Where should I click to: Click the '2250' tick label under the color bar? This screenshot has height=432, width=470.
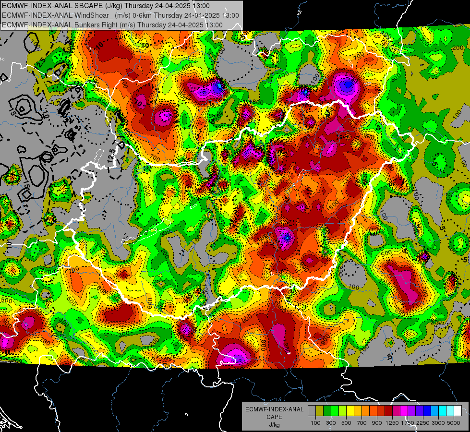coord(423,423)
